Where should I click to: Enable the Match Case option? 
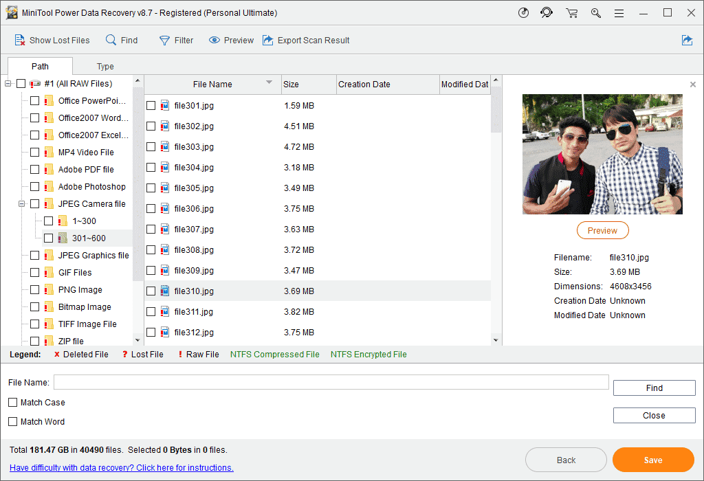(12, 402)
